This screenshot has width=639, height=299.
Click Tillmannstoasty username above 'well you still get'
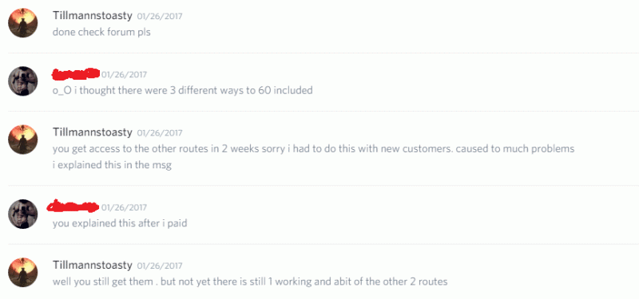click(x=93, y=266)
